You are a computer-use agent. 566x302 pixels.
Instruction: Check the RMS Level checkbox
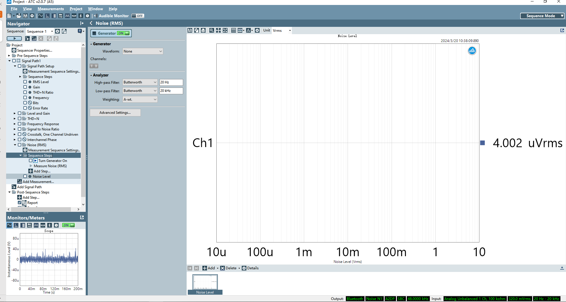(x=25, y=82)
